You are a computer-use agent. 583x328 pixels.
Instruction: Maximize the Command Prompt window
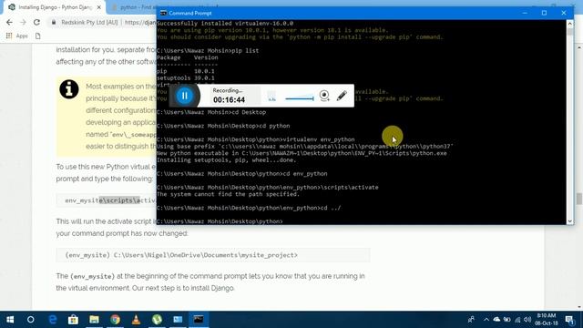pos(544,13)
